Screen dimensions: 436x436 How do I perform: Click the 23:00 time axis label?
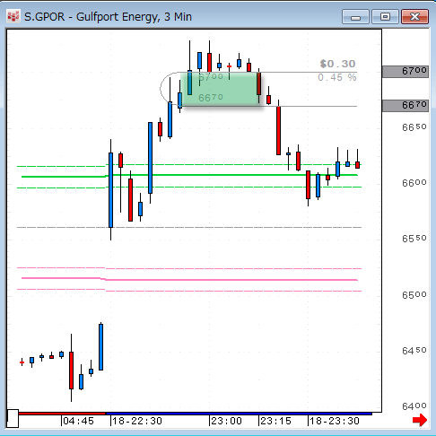coord(226,421)
